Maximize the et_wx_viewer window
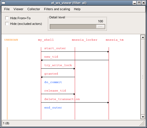This screenshot has width=147, height=128. [x=139, y=3]
